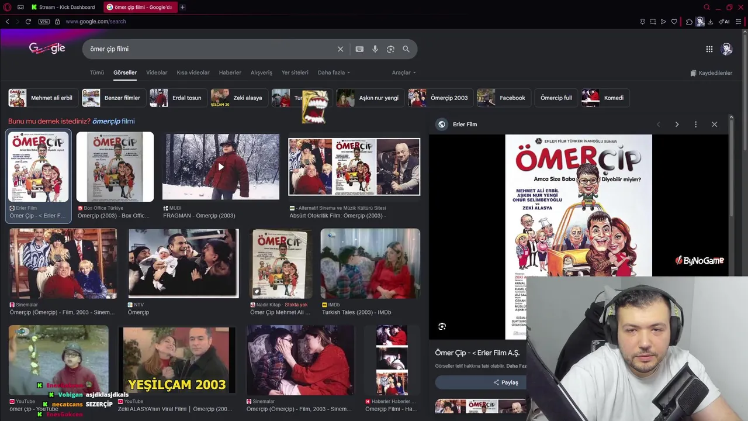The width and height of the screenshot is (748, 421).
Task: Go to Google homepage logo
Action: coord(47,49)
